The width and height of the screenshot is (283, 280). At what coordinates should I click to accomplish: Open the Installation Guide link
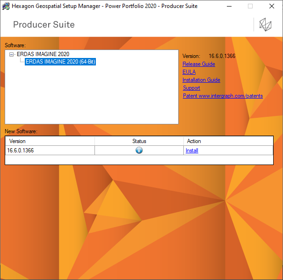[201, 80]
